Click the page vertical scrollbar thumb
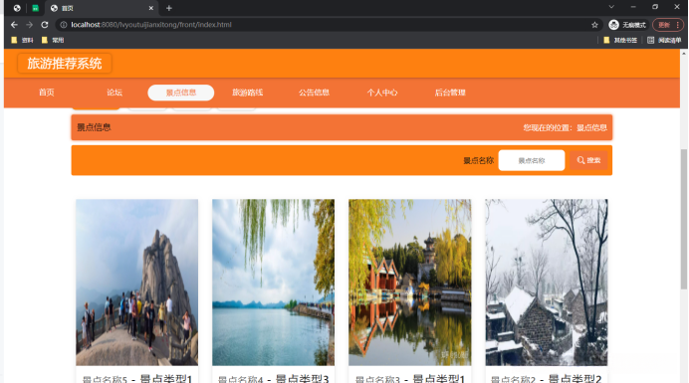 tap(683, 219)
